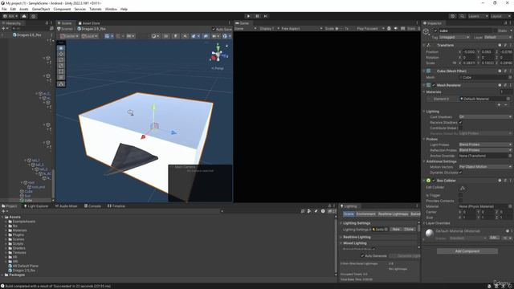This screenshot has width=514, height=289.
Task: Toggle 2D view button in the Scene toolbar
Action: [x=166, y=36]
